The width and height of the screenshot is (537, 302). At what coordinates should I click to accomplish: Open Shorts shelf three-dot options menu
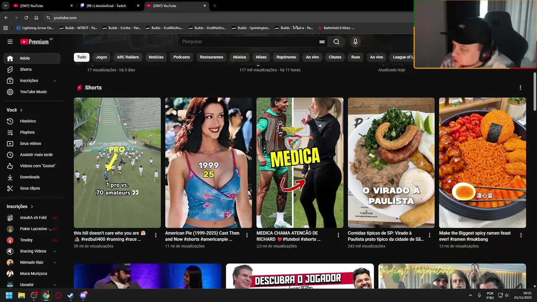point(520,88)
